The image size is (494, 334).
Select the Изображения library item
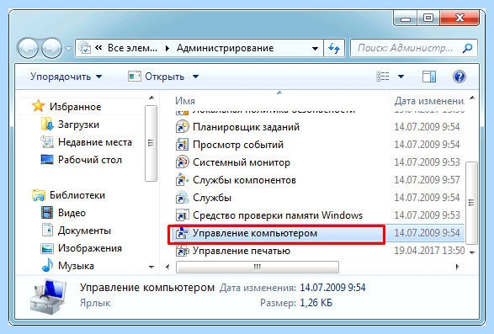click(90, 248)
